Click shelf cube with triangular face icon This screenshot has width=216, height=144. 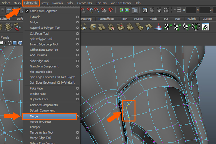[x=93, y=27]
